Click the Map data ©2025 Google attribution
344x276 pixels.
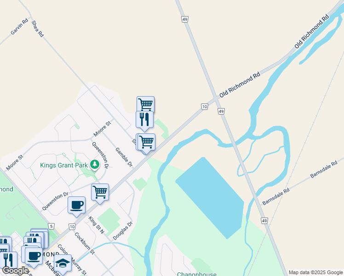point(315,272)
